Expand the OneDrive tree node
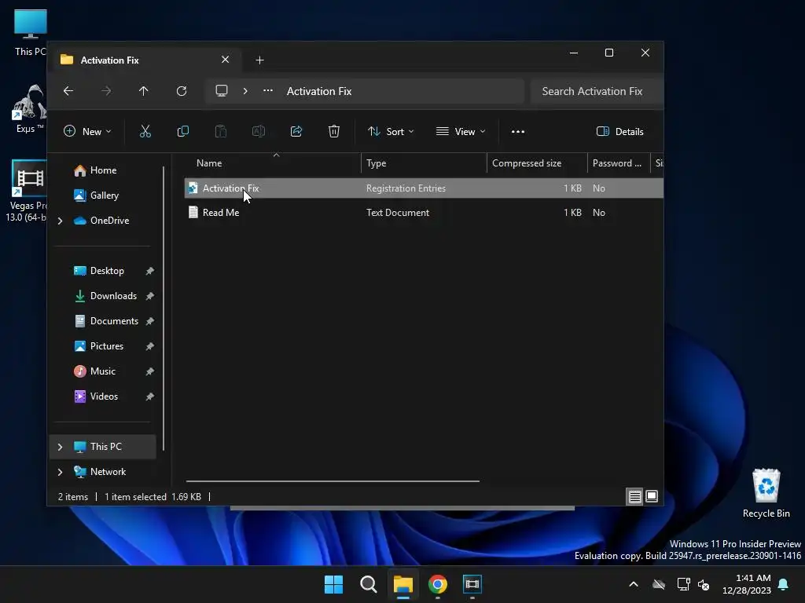Image resolution: width=805 pixels, height=603 pixels. (60, 221)
